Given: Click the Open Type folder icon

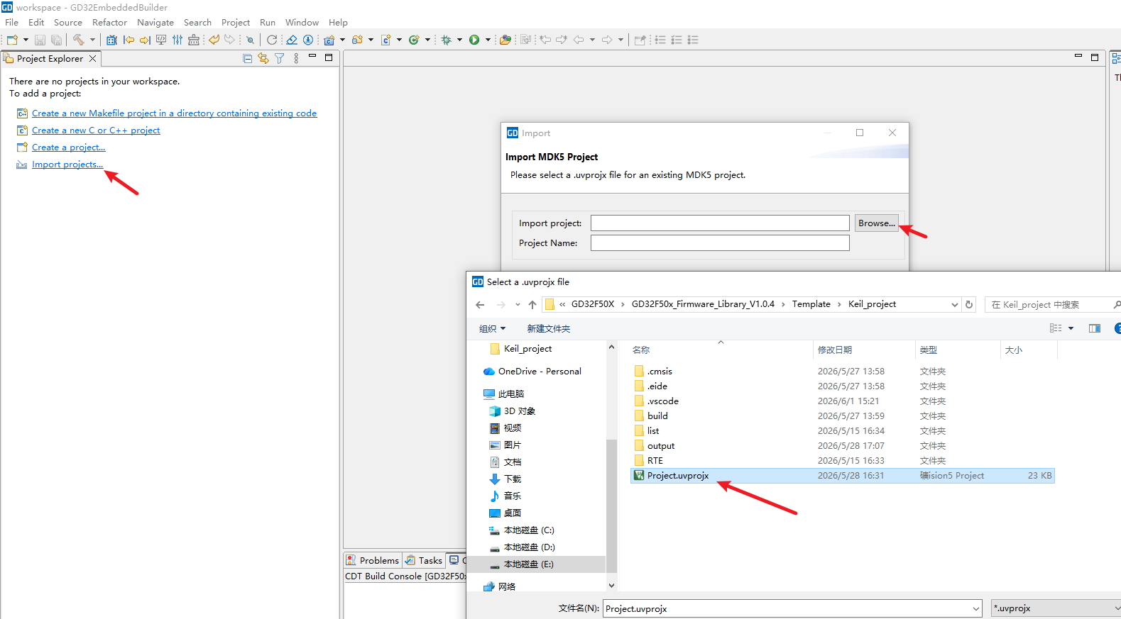Looking at the screenshot, I should click(505, 40).
